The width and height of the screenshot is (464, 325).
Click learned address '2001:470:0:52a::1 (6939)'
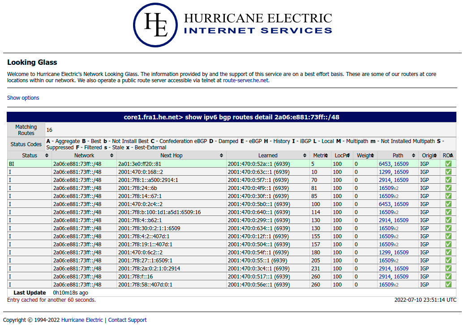(258, 164)
